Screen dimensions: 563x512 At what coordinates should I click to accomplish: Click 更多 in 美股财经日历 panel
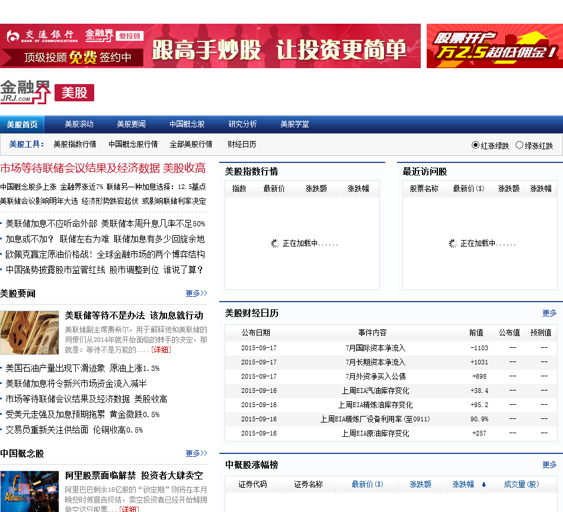click(x=549, y=313)
